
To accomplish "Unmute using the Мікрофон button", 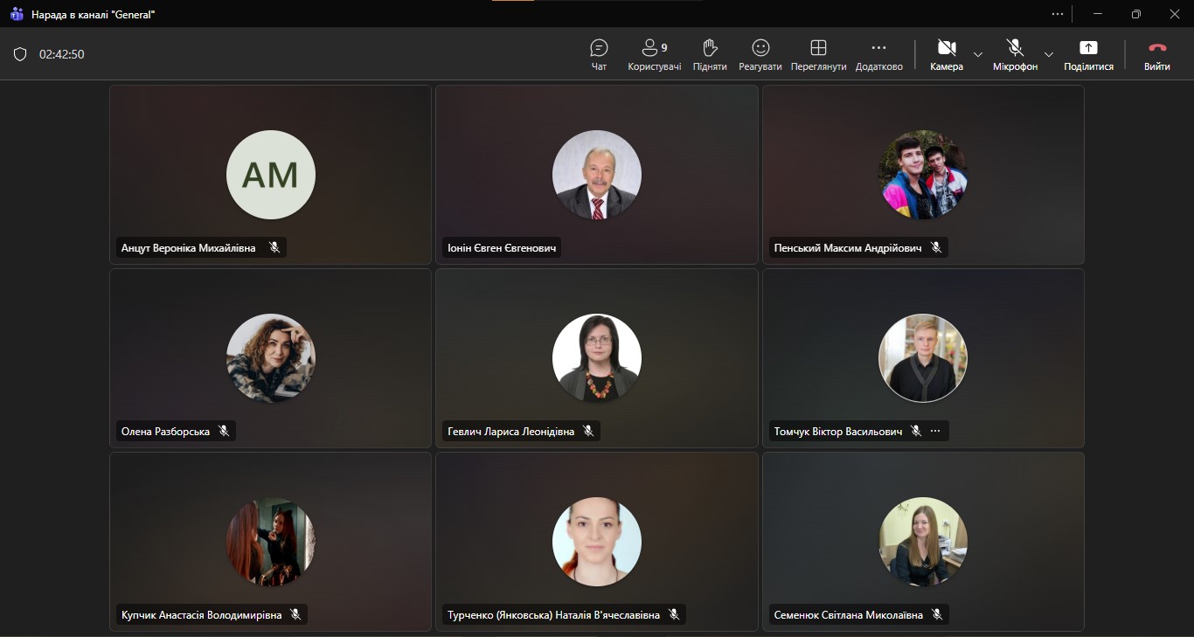I will pos(1015,54).
